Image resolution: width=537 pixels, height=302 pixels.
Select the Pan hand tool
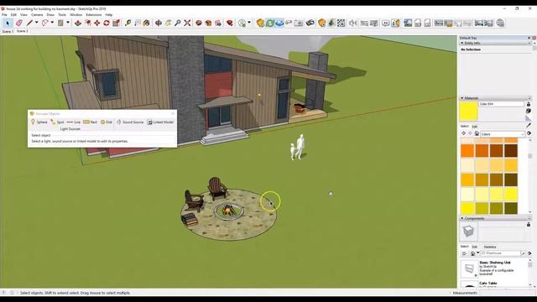point(168,23)
